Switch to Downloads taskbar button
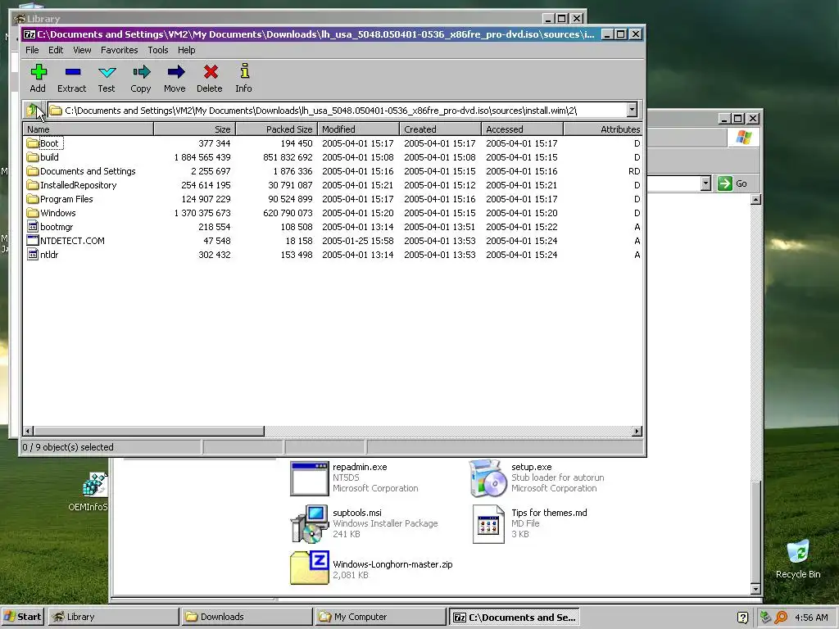 click(x=247, y=617)
